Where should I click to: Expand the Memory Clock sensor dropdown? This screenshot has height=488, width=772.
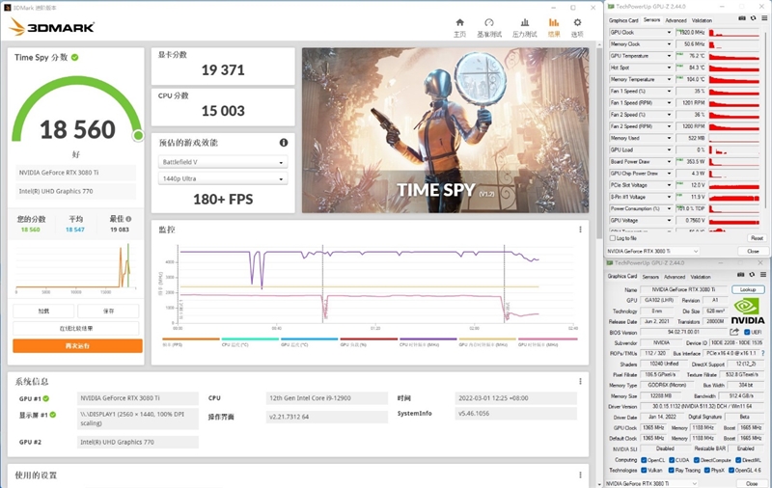click(x=669, y=44)
